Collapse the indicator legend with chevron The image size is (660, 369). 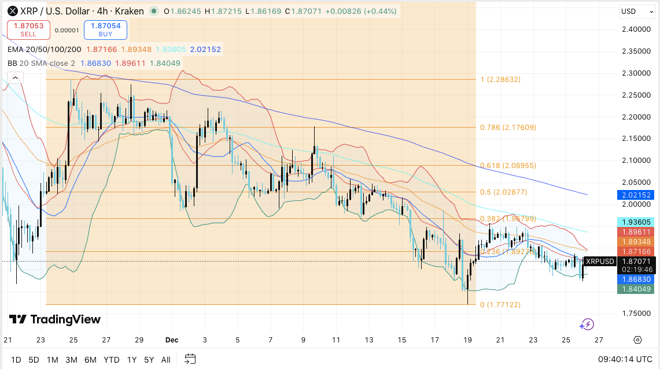tap(14, 78)
